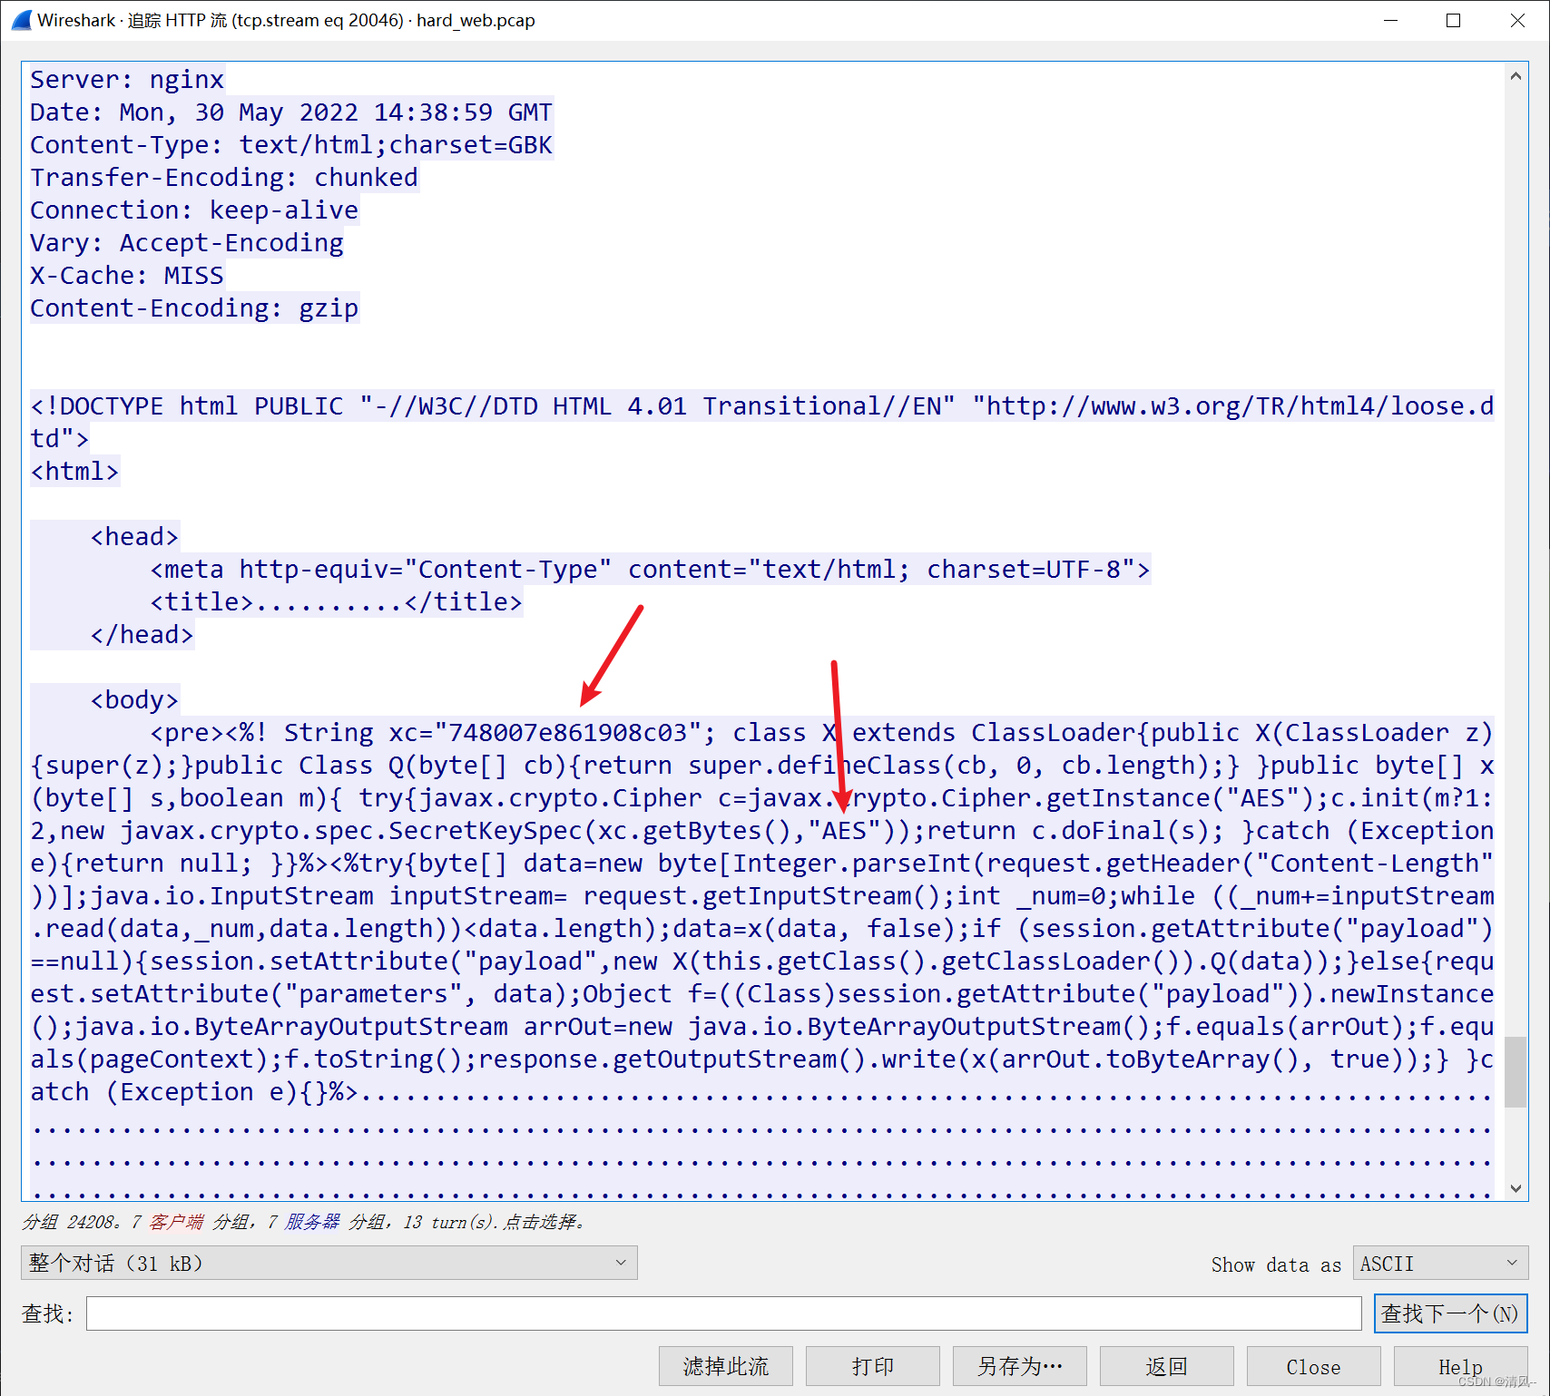Click the <!DOCTYPE html PUBLIC line
The width and height of the screenshot is (1550, 1396).
click(x=762, y=406)
